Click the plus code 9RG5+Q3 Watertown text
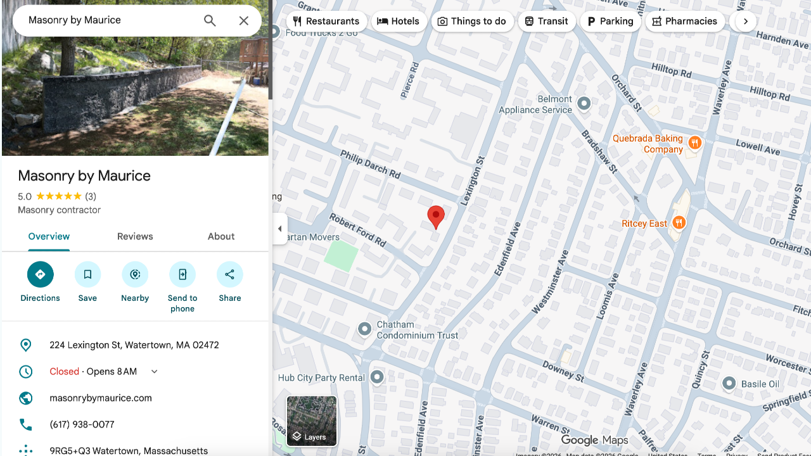The height and width of the screenshot is (456, 811). [129, 451]
